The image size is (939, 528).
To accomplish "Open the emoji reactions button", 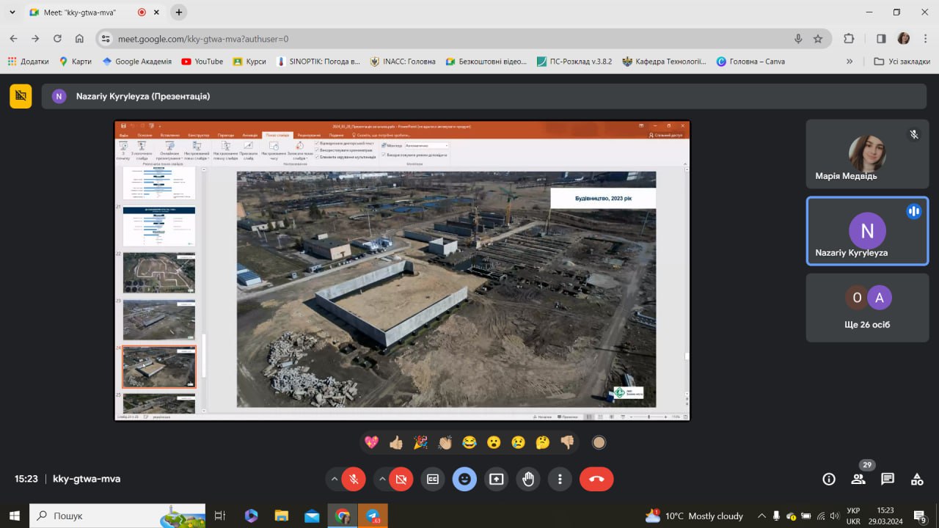I will [464, 479].
